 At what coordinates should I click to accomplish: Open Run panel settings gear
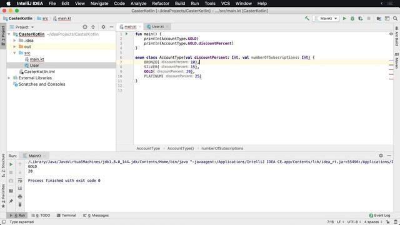(381, 156)
